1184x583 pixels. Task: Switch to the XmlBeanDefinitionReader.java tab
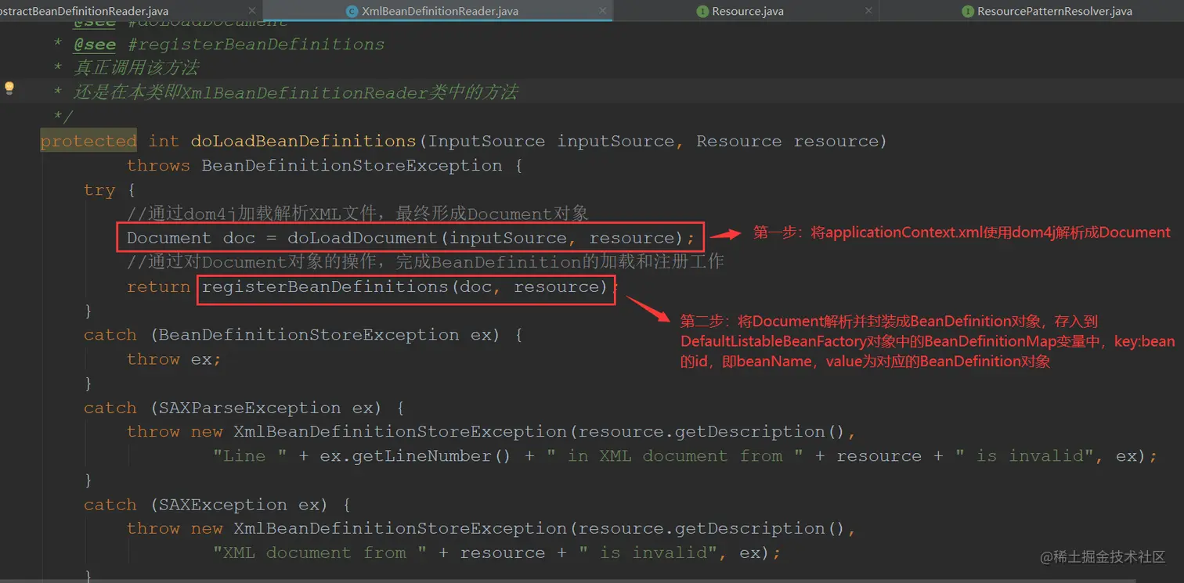point(440,11)
